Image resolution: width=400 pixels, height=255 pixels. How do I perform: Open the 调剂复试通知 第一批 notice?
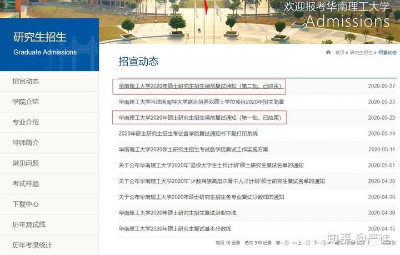click(x=200, y=118)
